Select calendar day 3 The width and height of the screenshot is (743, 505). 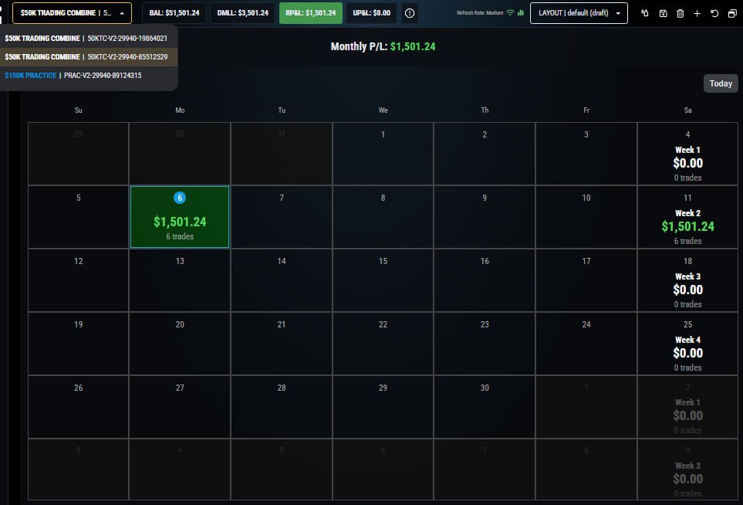point(586,154)
